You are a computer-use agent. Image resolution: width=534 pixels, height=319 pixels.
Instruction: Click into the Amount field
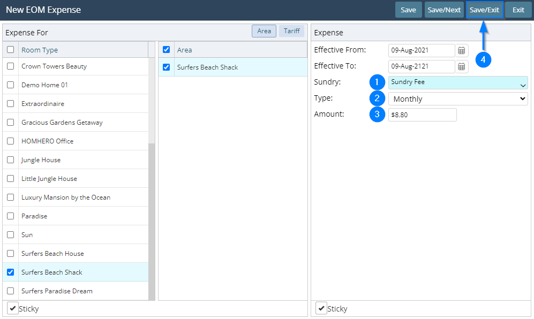click(x=422, y=115)
